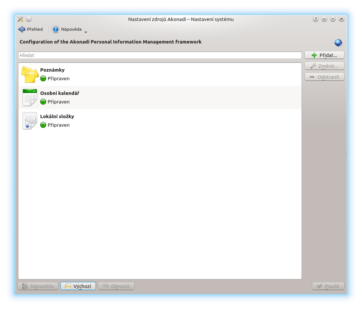Click green status icon under Lokální složky

coord(43,125)
